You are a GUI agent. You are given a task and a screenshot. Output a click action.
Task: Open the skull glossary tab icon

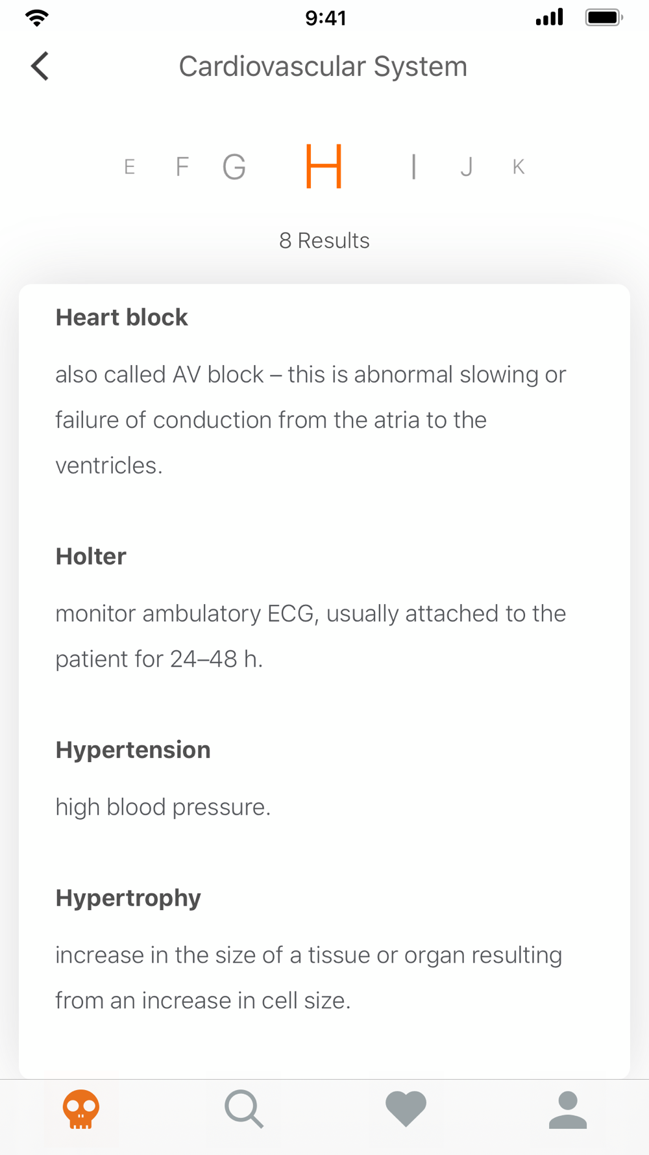81,1109
